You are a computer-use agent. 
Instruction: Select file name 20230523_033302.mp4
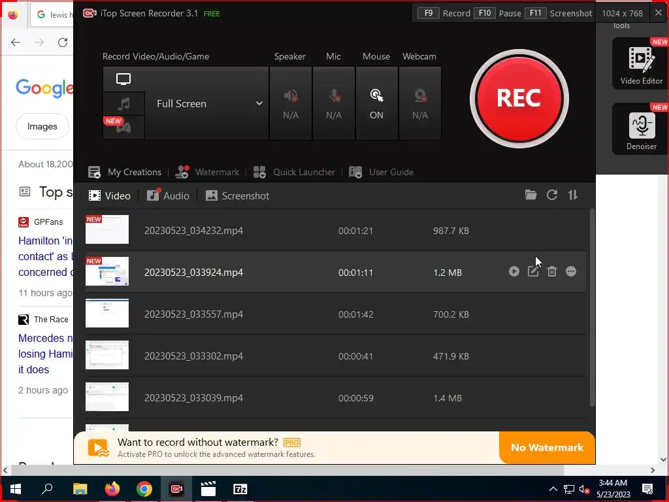coord(193,356)
